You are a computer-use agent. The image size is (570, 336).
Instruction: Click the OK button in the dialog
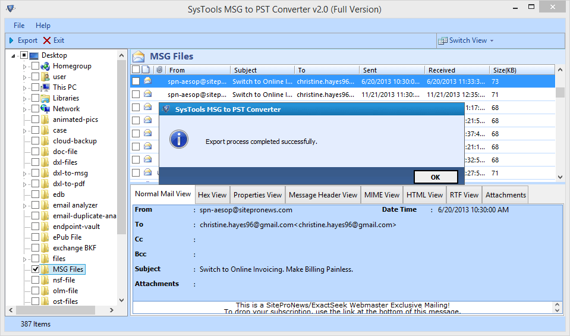tap(436, 177)
